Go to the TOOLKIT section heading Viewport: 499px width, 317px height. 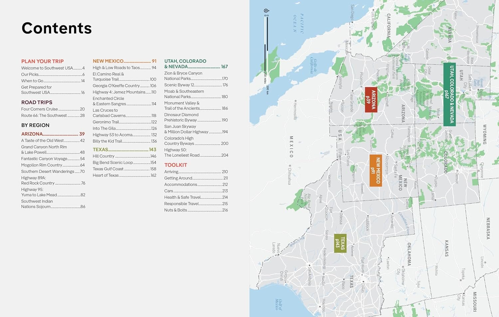(176, 165)
